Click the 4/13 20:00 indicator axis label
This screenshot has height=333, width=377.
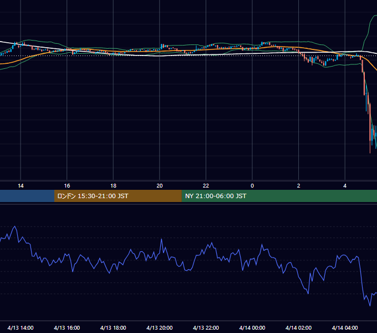[x=160, y=327]
